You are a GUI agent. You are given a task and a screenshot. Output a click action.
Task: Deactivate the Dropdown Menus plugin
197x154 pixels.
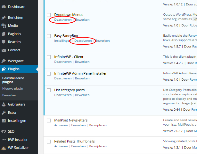click(x=63, y=20)
